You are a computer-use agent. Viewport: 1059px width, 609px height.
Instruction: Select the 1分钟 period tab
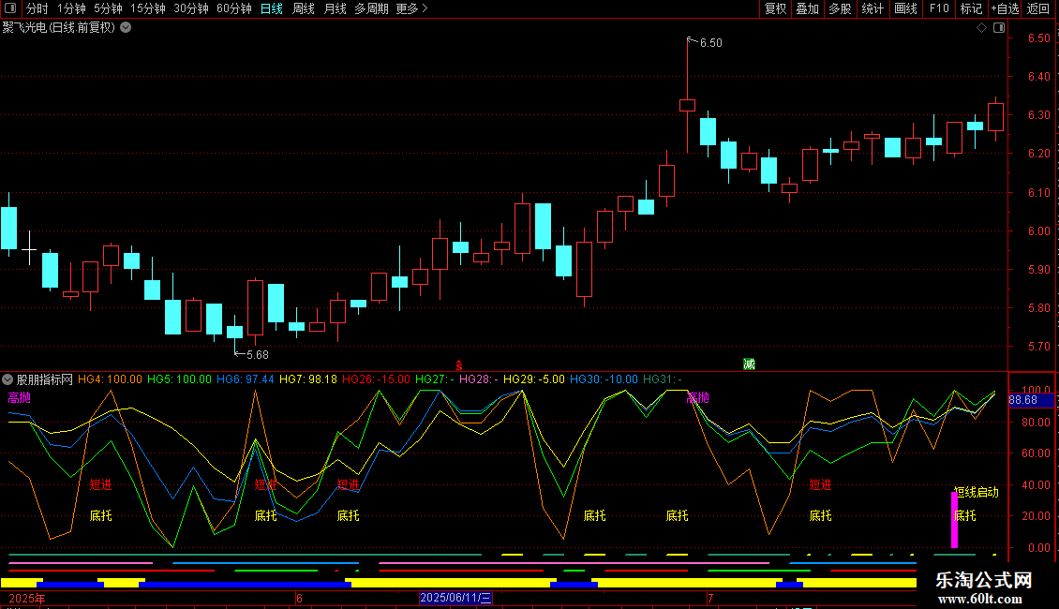point(71,8)
